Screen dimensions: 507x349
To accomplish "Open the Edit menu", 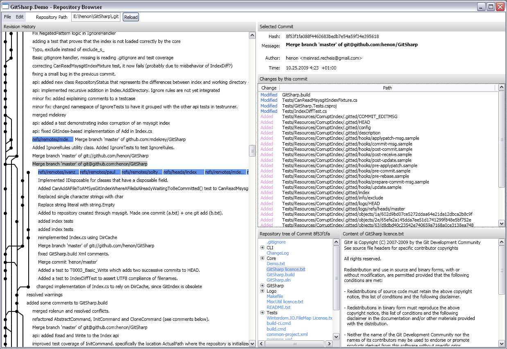I will (20, 17).
